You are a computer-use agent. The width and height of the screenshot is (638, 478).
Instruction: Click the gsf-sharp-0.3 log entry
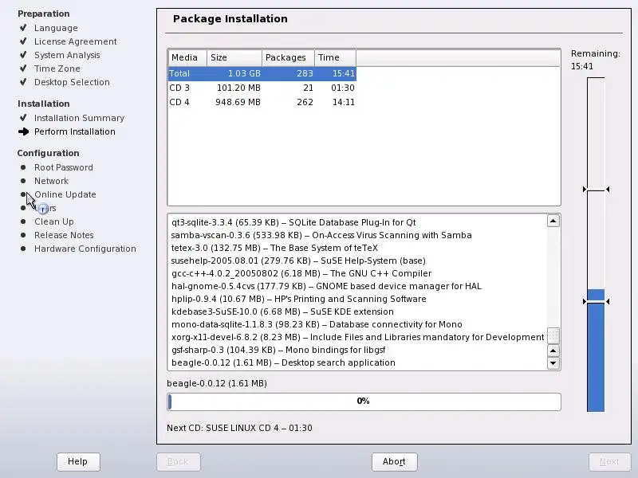pos(278,350)
